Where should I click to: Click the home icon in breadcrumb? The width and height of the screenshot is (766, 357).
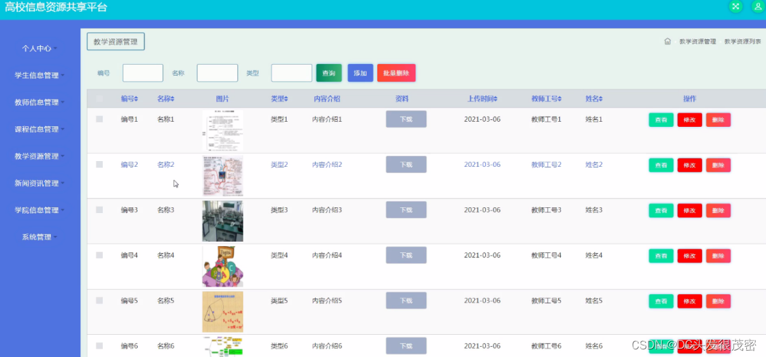[x=668, y=41]
